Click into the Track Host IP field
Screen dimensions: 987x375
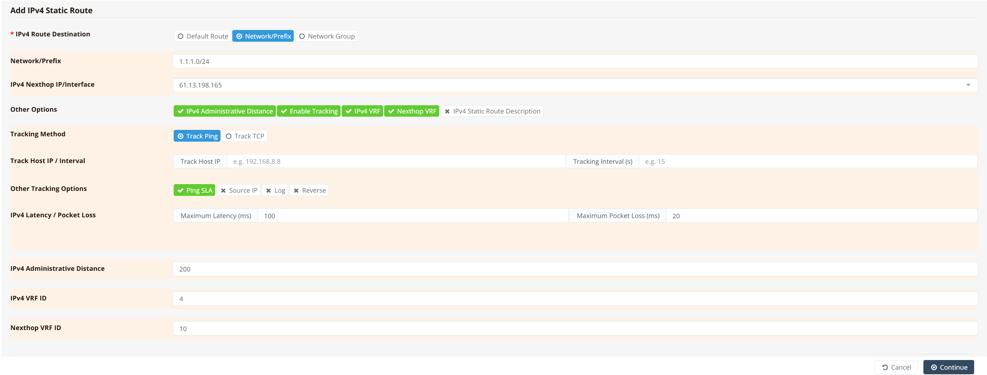[396, 162]
